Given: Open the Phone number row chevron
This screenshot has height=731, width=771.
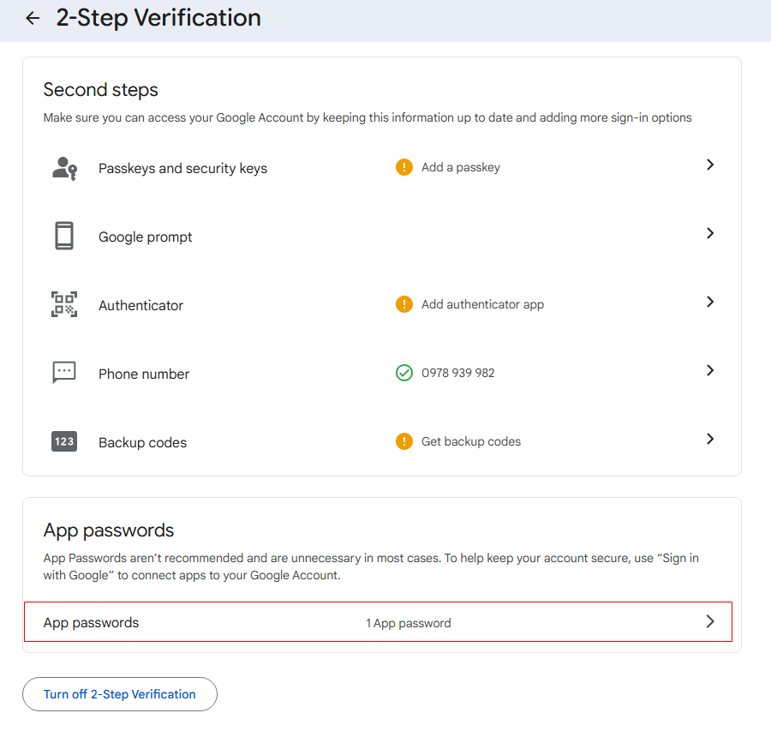Looking at the screenshot, I should coord(710,370).
